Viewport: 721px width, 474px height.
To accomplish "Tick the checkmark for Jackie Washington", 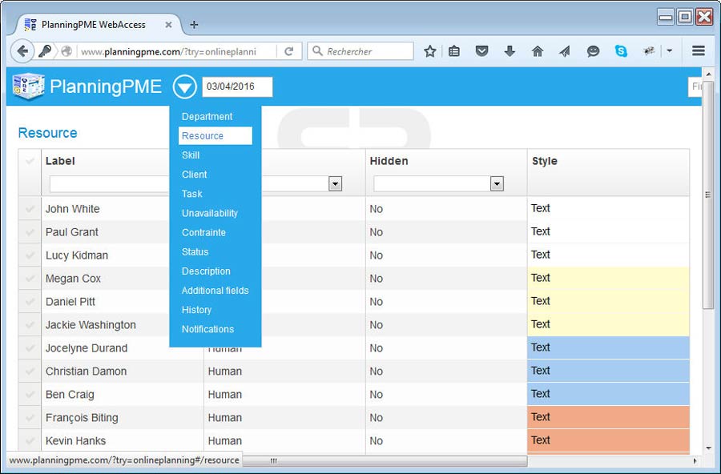I will pos(30,325).
